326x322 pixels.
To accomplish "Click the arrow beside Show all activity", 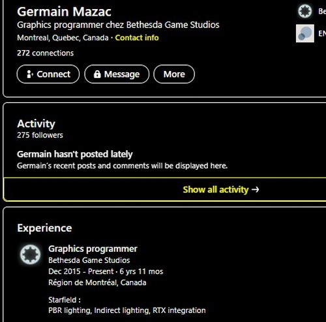I will point(255,189).
